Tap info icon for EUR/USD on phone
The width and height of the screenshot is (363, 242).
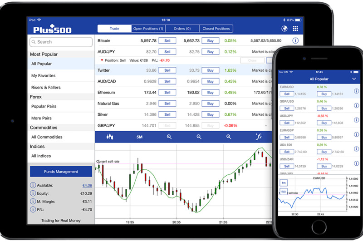click(356, 91)
